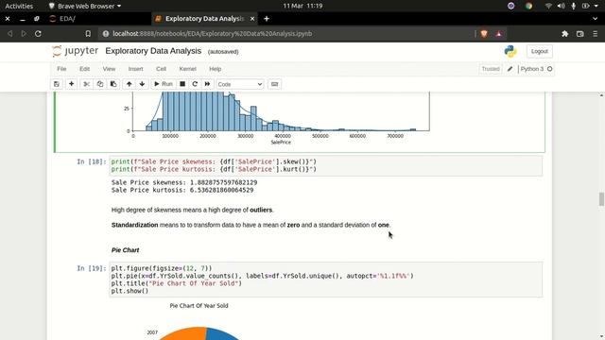Viewport: 605px width, 340px height.
Task: Click the Pie Chart heading
Action: 125,250
